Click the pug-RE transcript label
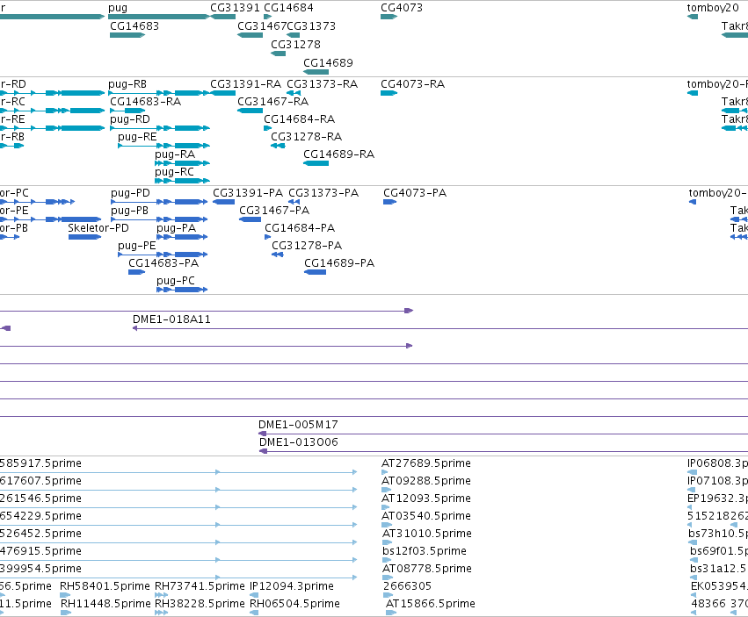748x617 pixels. pos(137,137)
